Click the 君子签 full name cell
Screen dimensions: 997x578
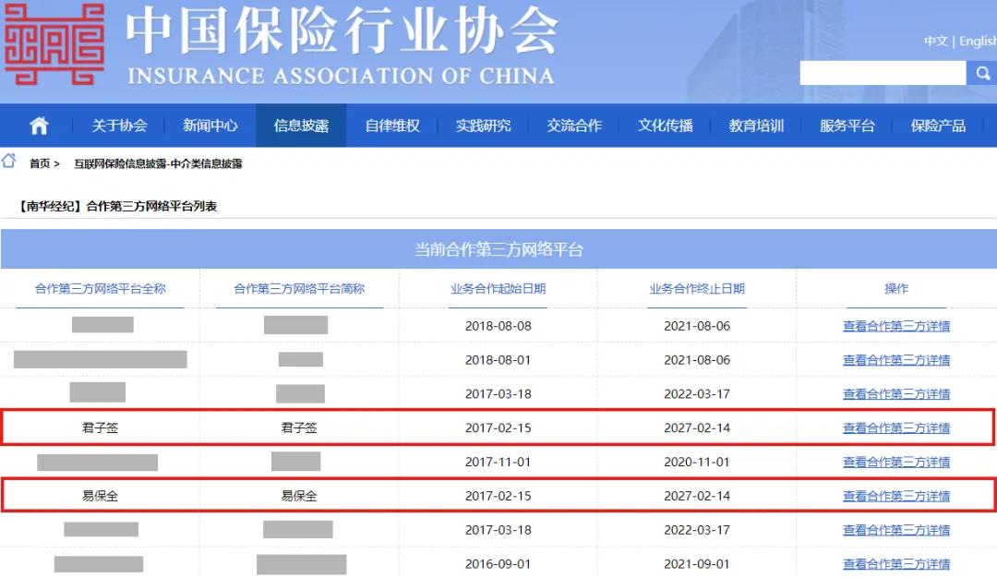pos(100,427)
